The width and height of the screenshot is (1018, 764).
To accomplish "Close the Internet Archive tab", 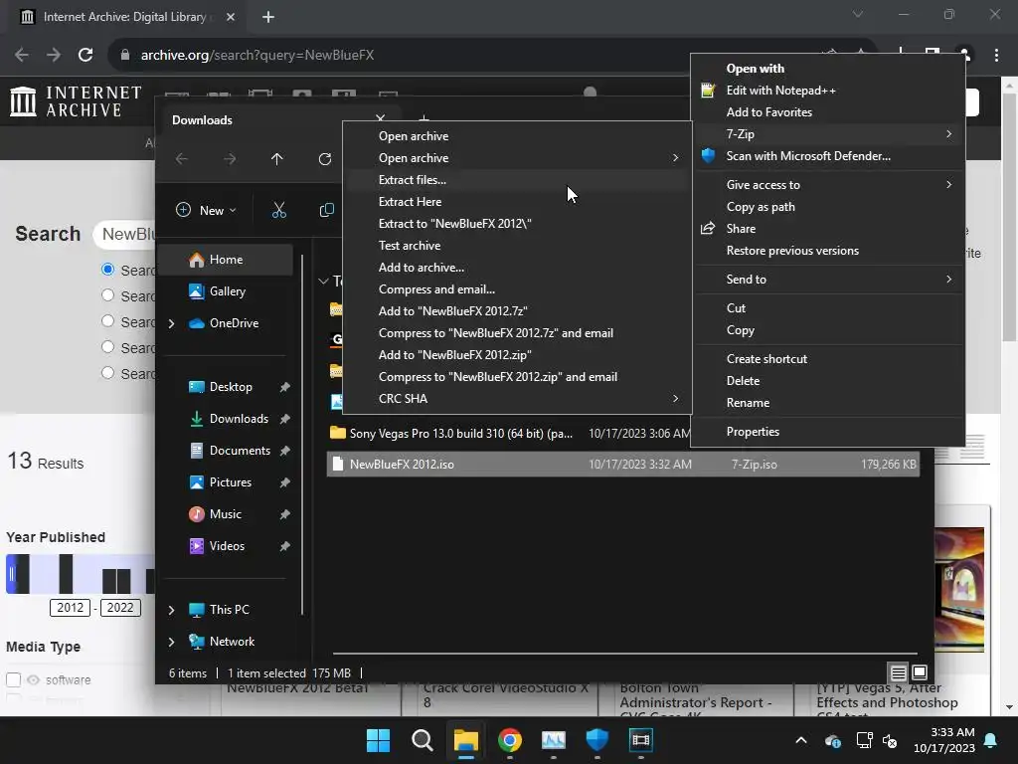I will point(231,17).
